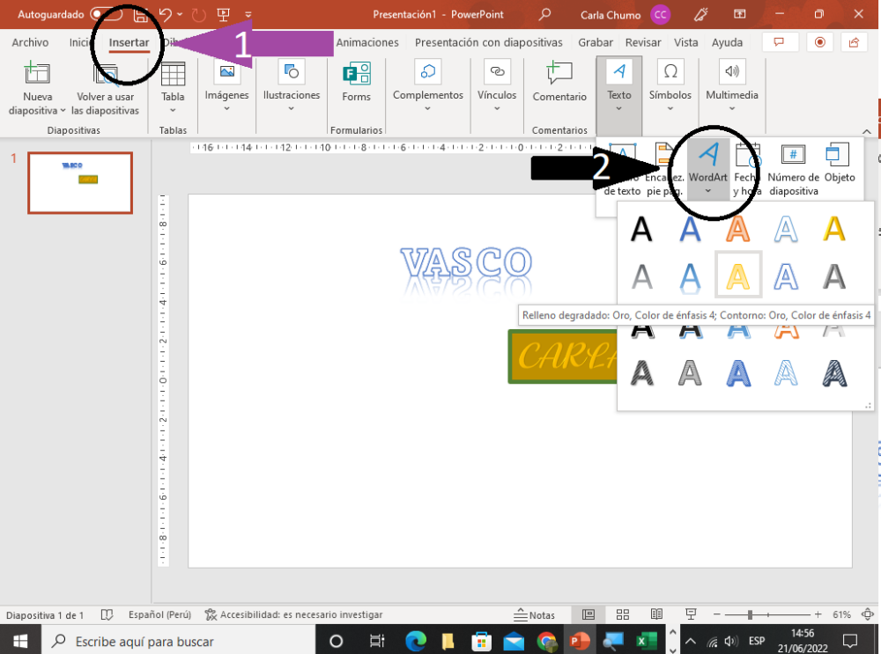881x654 pixels.
Task: Switch to Normal view icon
Action: coord(589,614)
